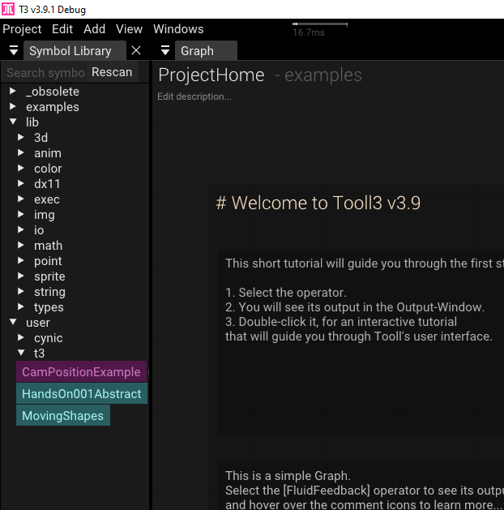Expand the exec folder arrow

(x=21, y=199)
